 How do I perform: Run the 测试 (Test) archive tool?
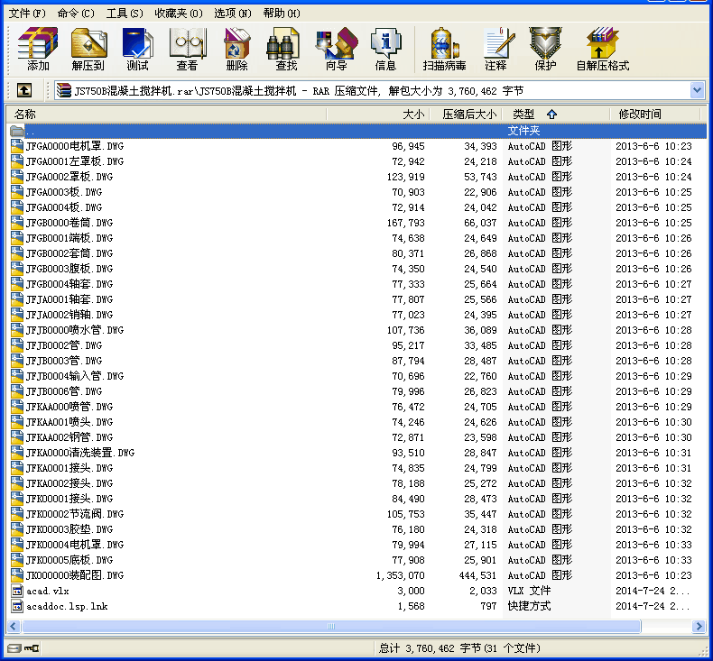[x=137, y=49]
